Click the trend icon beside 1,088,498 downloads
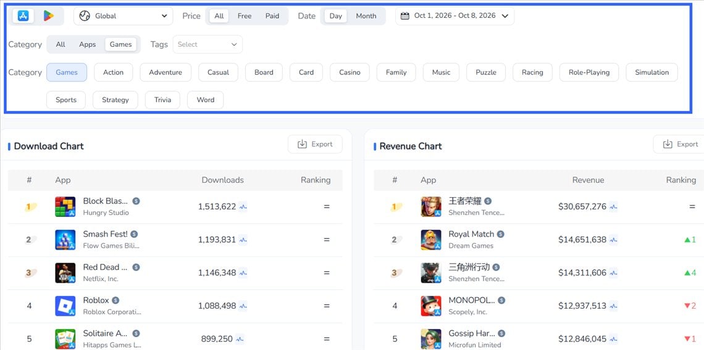704x350 pixels. pos(243,306)
